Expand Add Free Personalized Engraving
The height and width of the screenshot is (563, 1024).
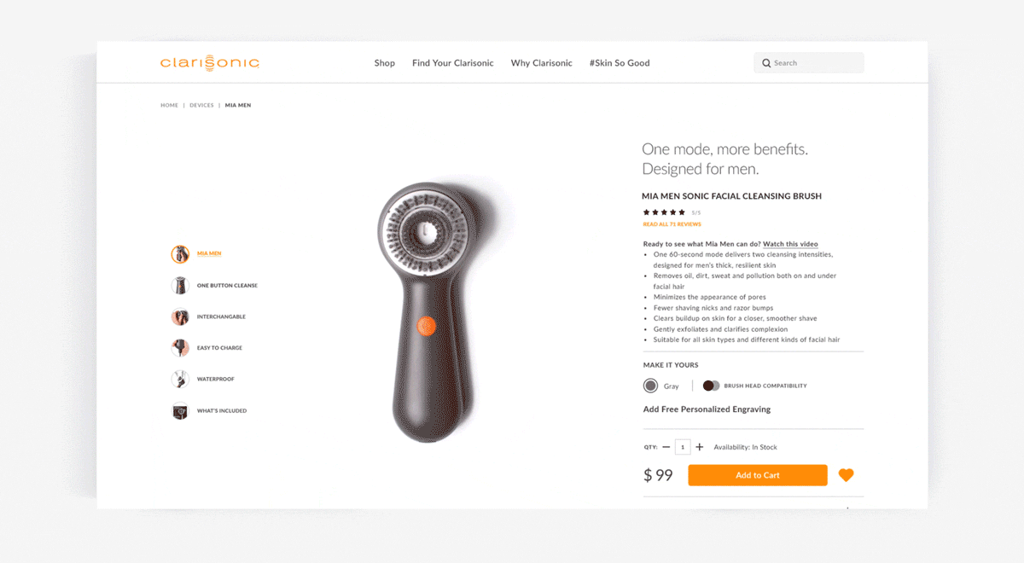pyautogui.click(x=707, y=409)
